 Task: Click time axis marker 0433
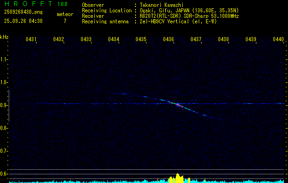(86, 39)
